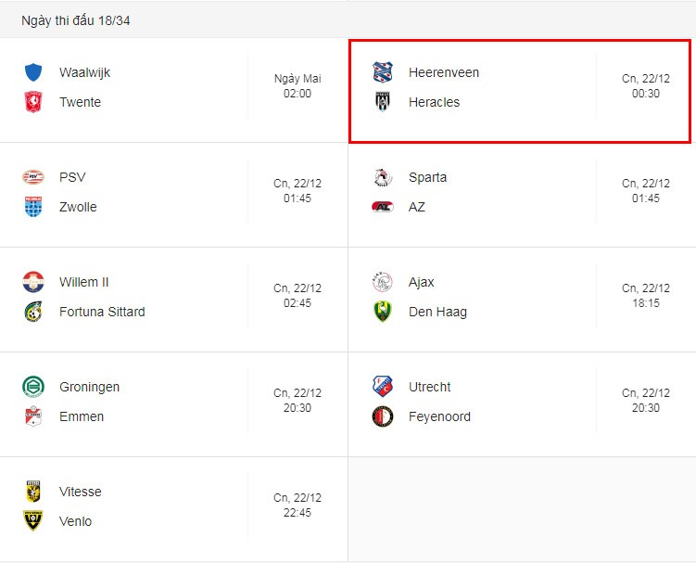Open the Utrecht team link
696x563 pixels.
point(430,387)
